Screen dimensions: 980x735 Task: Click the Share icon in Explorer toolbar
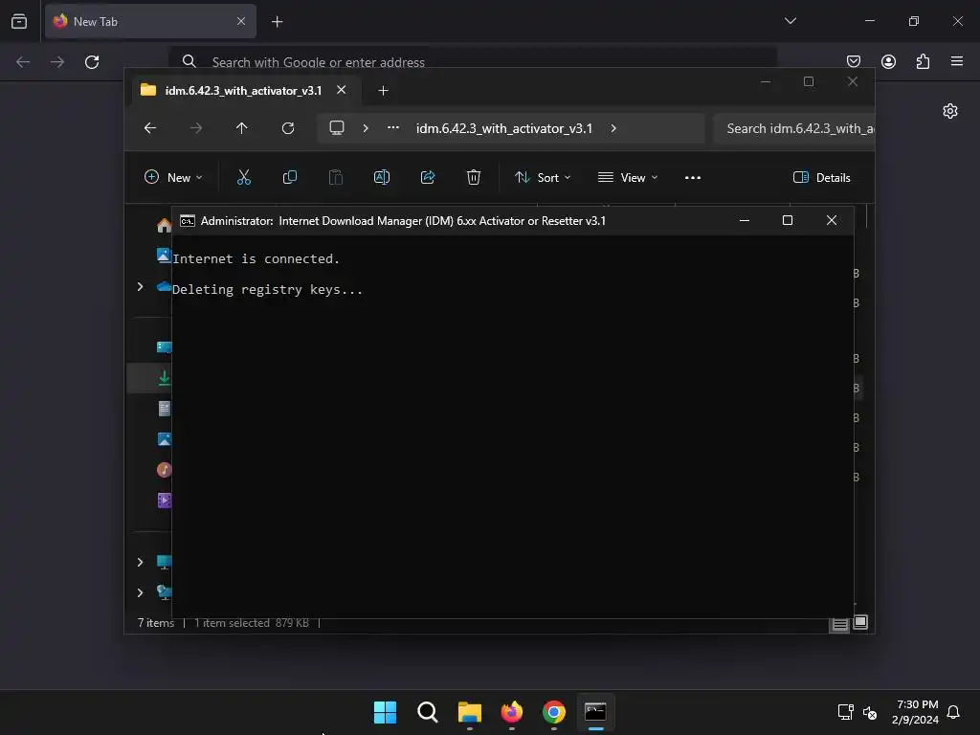pyautogui.click(x=428, y=177)
